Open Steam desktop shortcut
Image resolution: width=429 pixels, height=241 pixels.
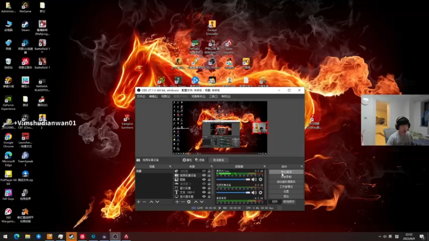(25, 26)
